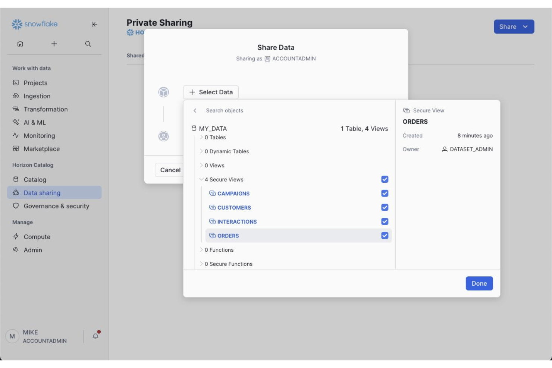This screenshot has height=368, width=552.
Task: Expand the 0 Tables node
Action: [x=201, y=137]
